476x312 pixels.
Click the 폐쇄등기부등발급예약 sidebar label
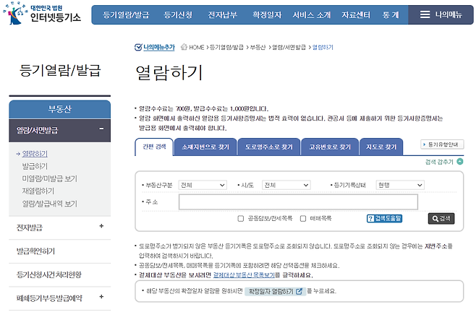[x=49, y=298]
